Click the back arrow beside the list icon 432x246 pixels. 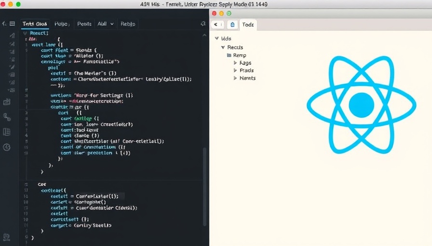(x=4, y=24)
